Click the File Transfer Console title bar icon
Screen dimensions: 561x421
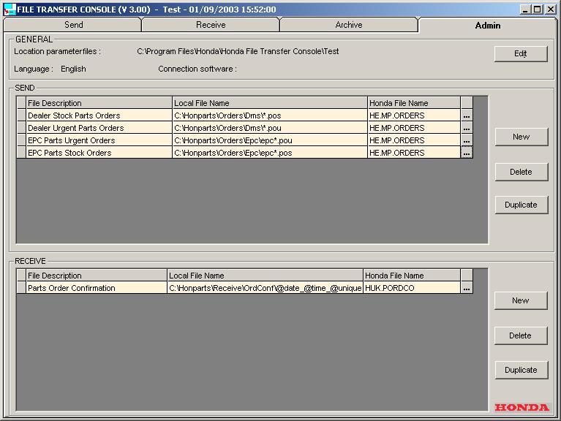[10, 10]
